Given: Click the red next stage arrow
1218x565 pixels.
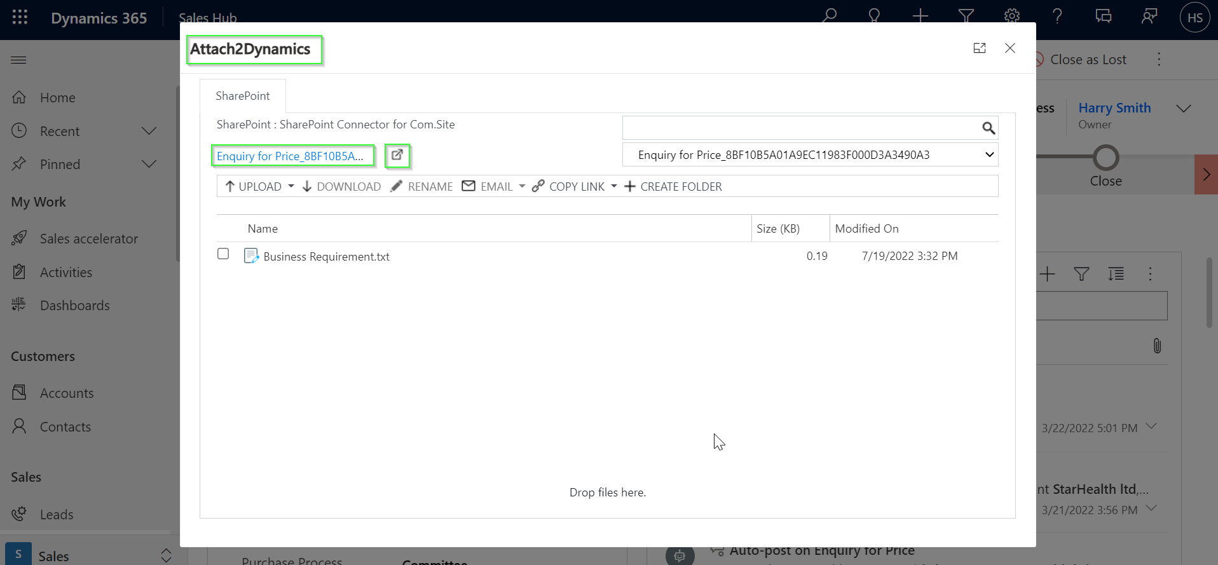Looking at the screenshot, I should point(1207,174).
